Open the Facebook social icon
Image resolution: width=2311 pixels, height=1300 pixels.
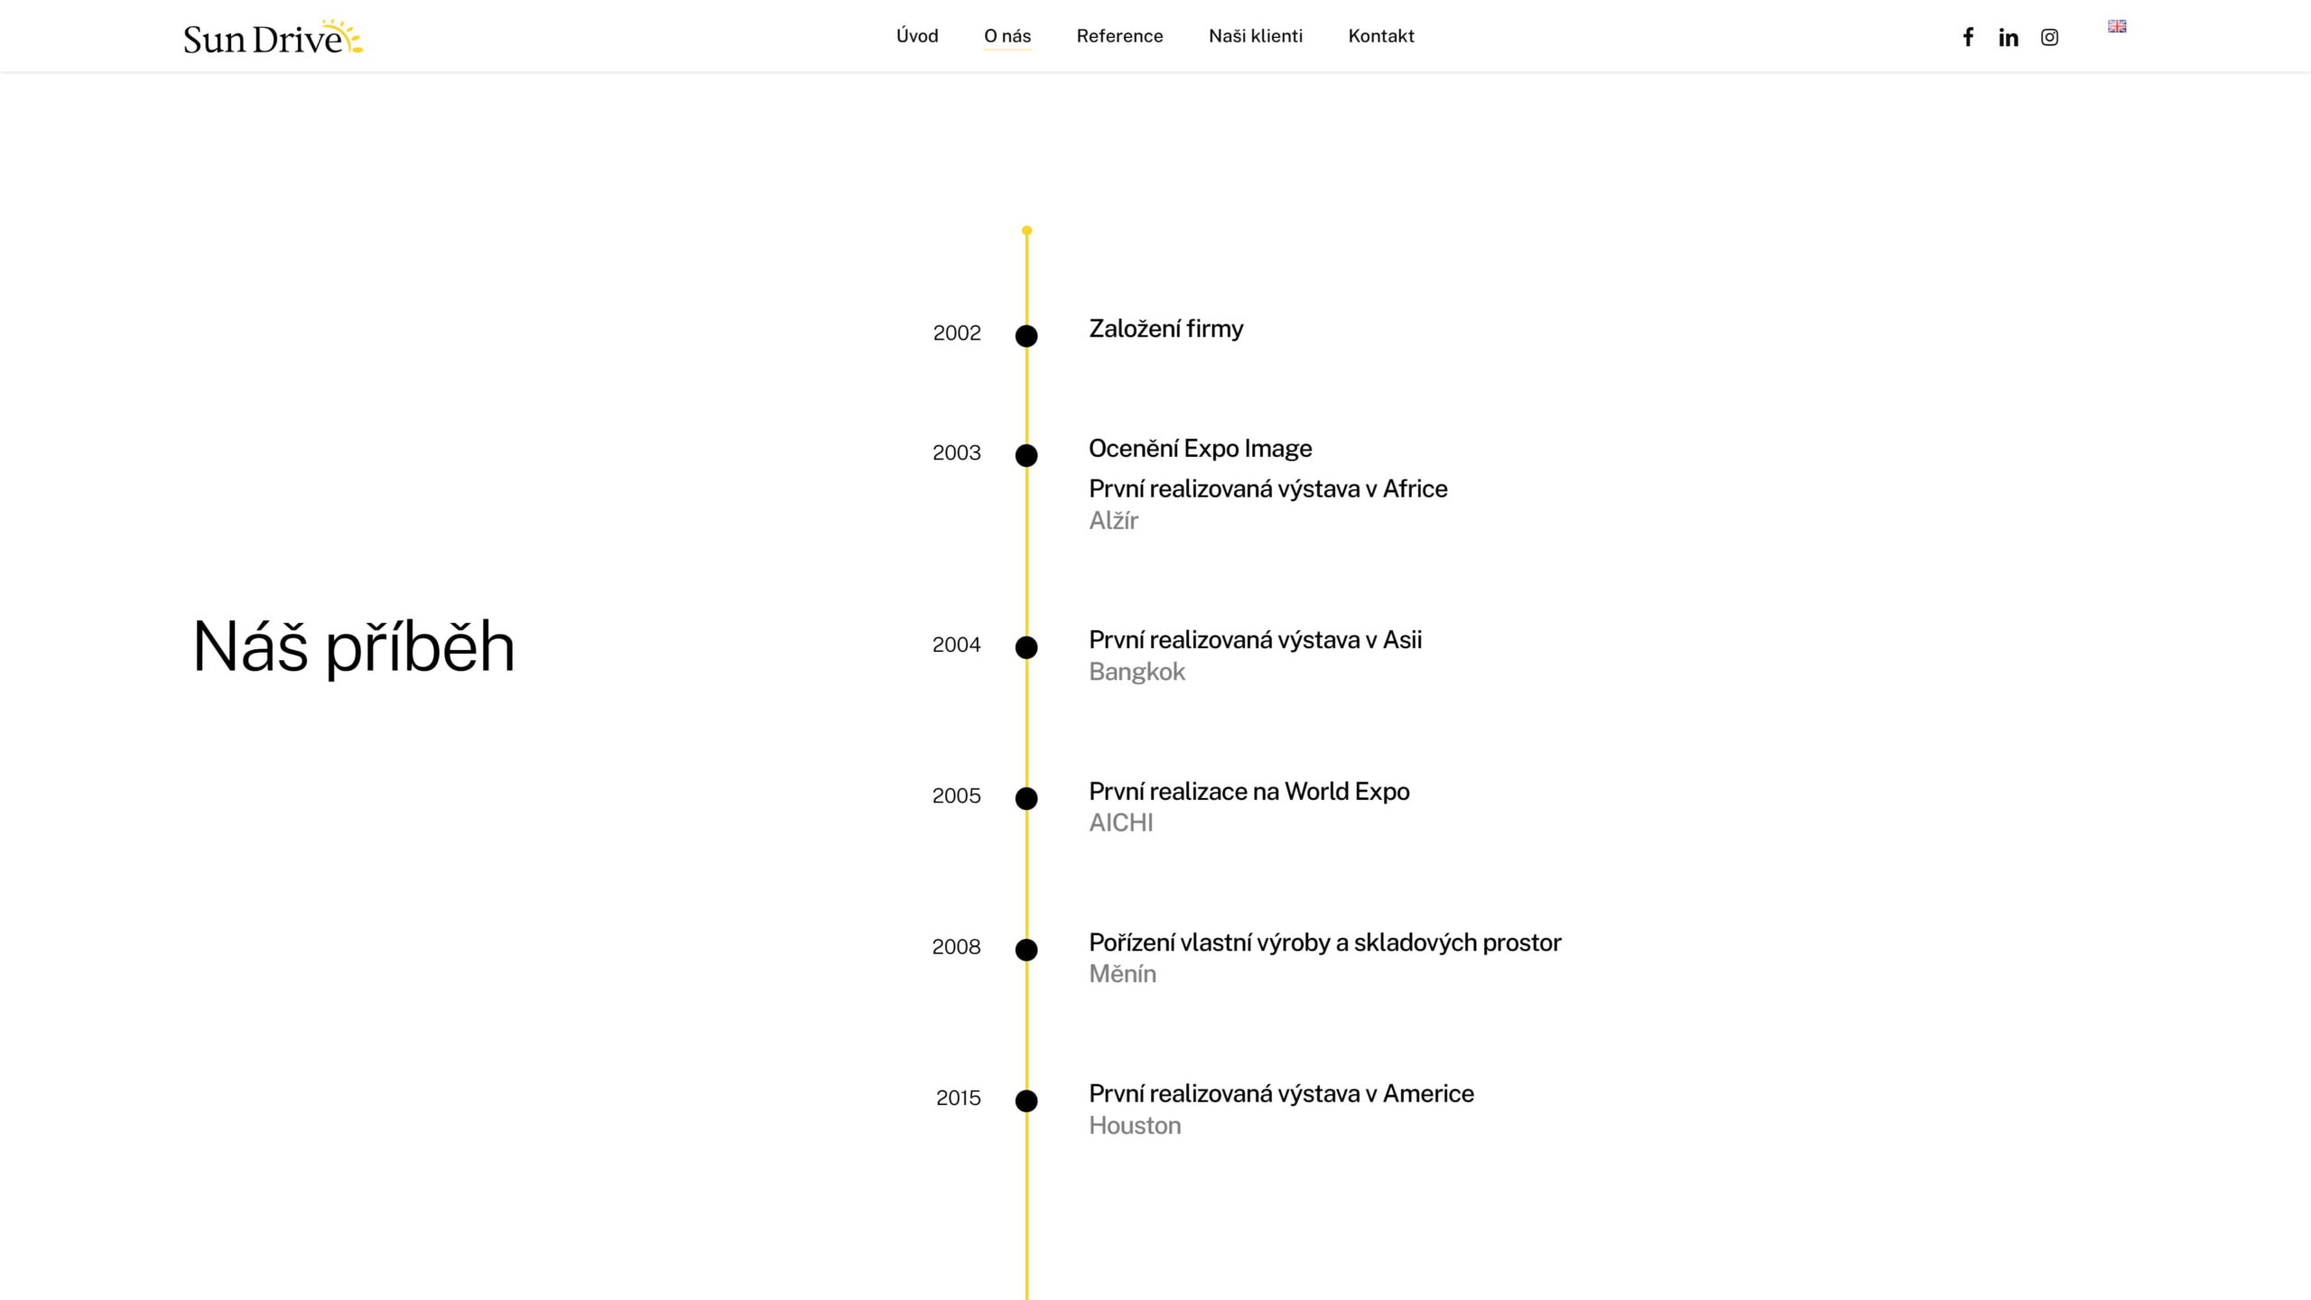point(1968,37)
